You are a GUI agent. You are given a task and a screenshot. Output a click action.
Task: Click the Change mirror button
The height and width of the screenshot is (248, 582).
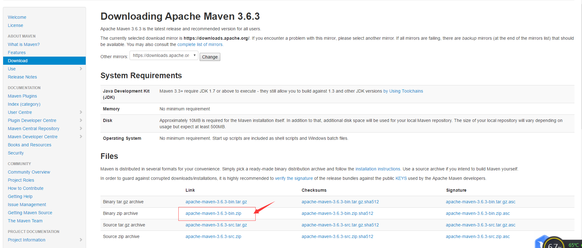point(210,57)
